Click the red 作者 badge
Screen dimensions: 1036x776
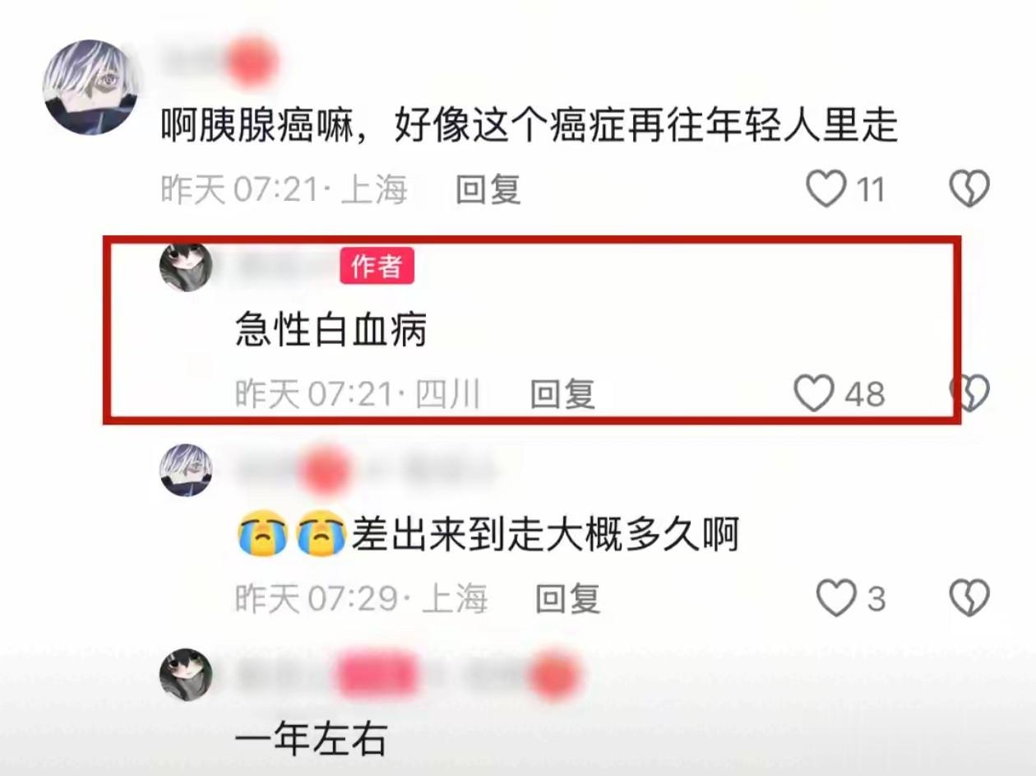[377, 267]
